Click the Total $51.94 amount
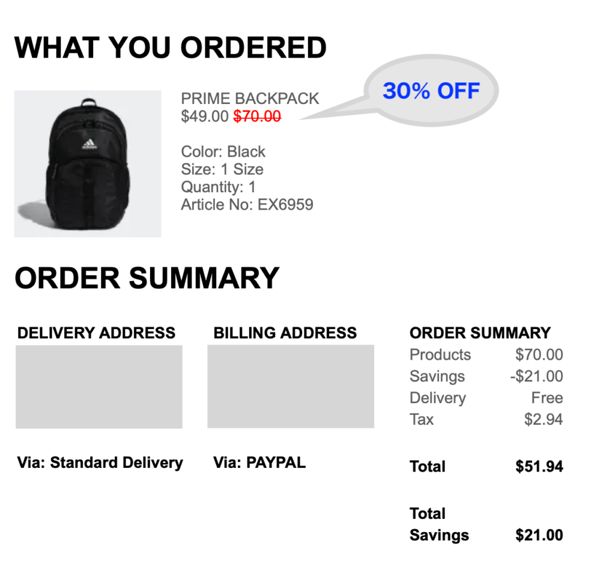 539,467
